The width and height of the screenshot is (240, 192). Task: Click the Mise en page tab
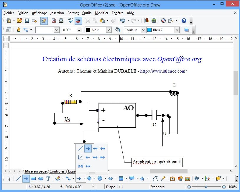point(36,171)
